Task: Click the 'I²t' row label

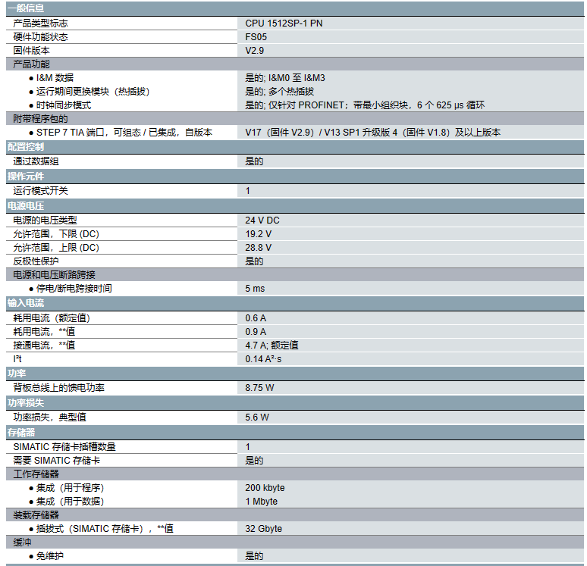Action: [x=17, y=358]
